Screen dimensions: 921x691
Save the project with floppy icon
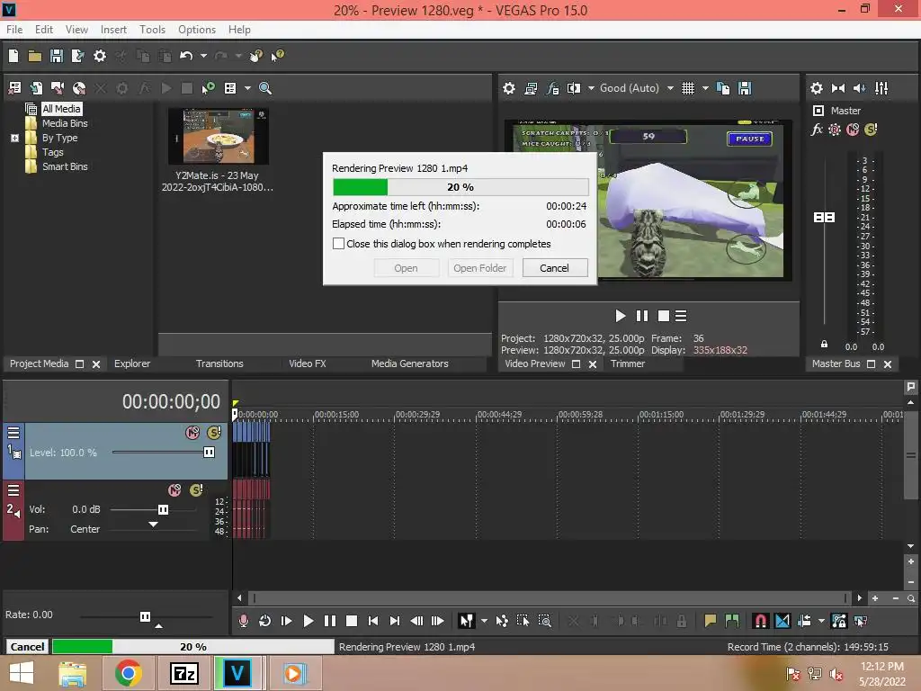coord(57,56)
